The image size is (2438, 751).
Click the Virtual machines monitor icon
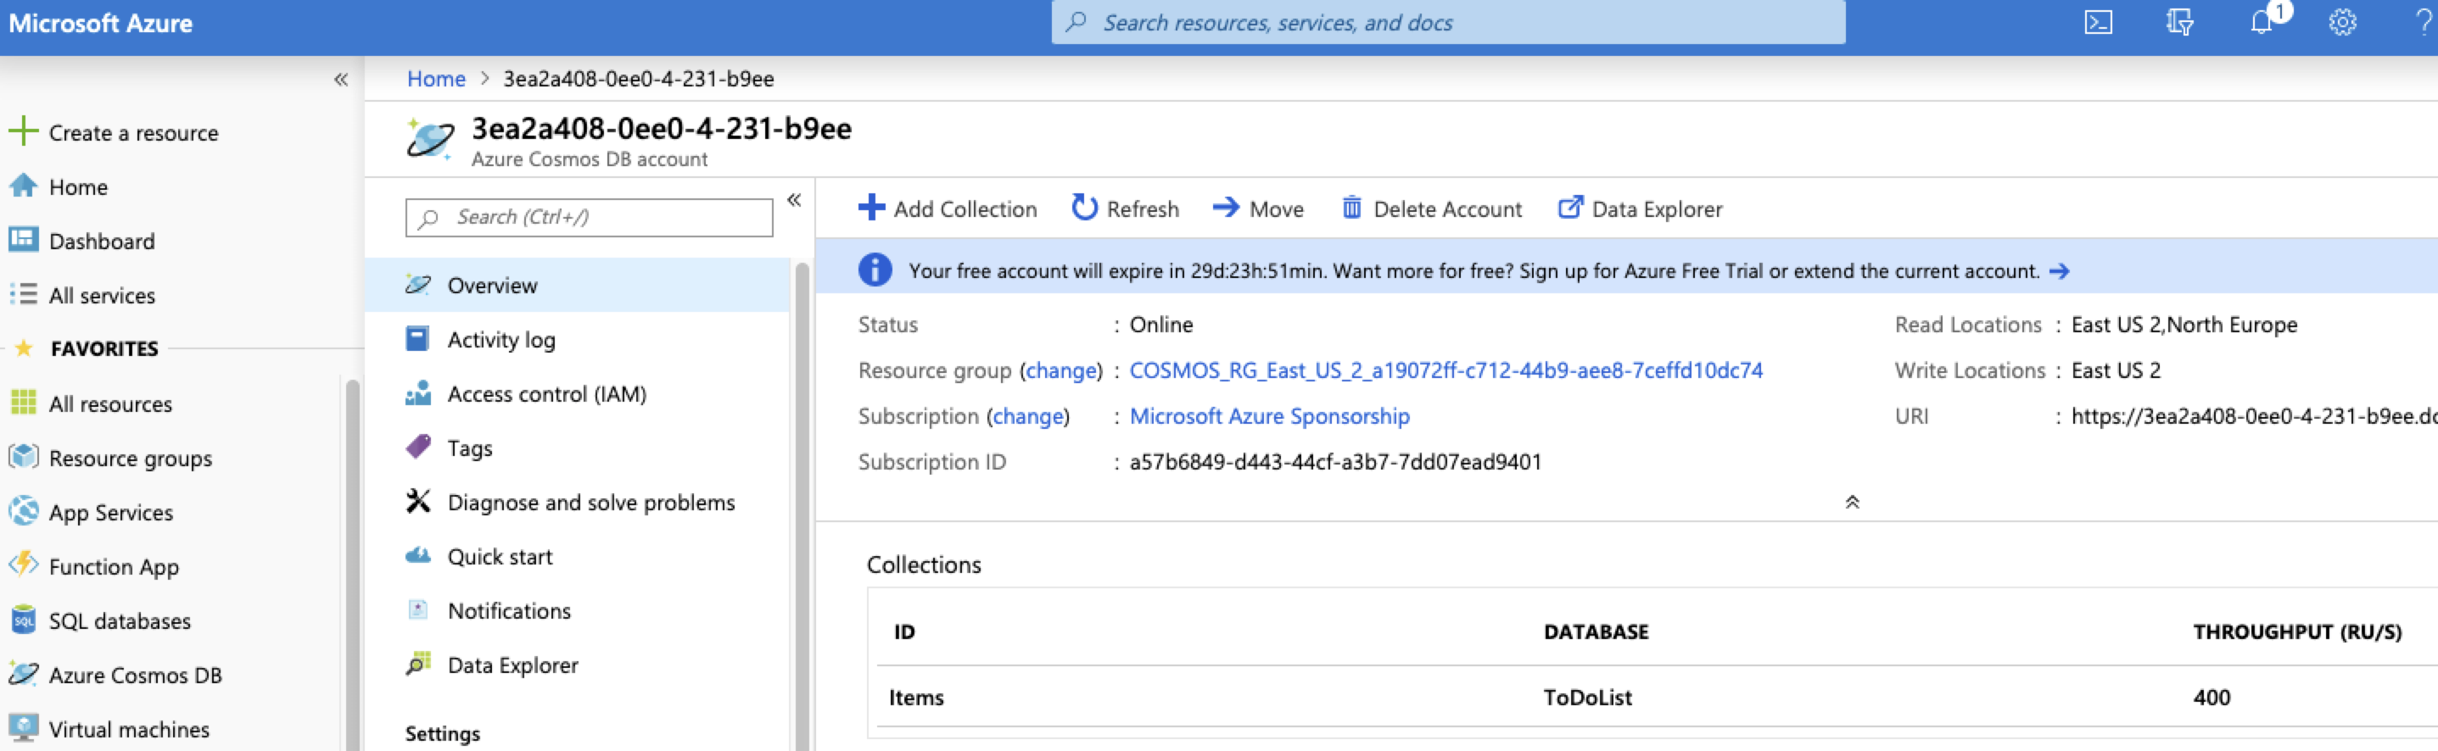pyautogui.click(x=23, y=728)
